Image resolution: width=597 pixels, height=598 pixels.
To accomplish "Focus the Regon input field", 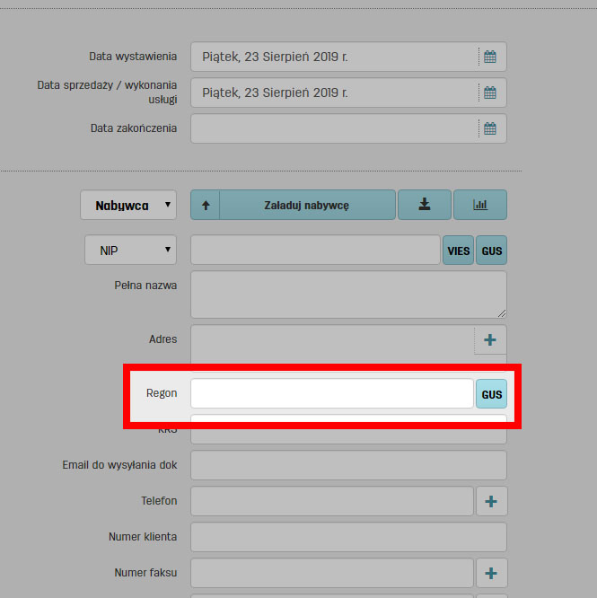I will click(x=331, y=394).
